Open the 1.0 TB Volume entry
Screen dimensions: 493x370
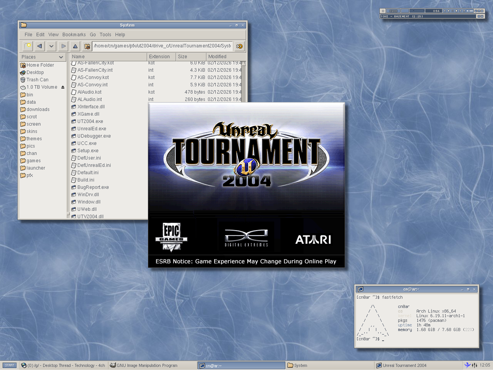(x=39, y=87)
